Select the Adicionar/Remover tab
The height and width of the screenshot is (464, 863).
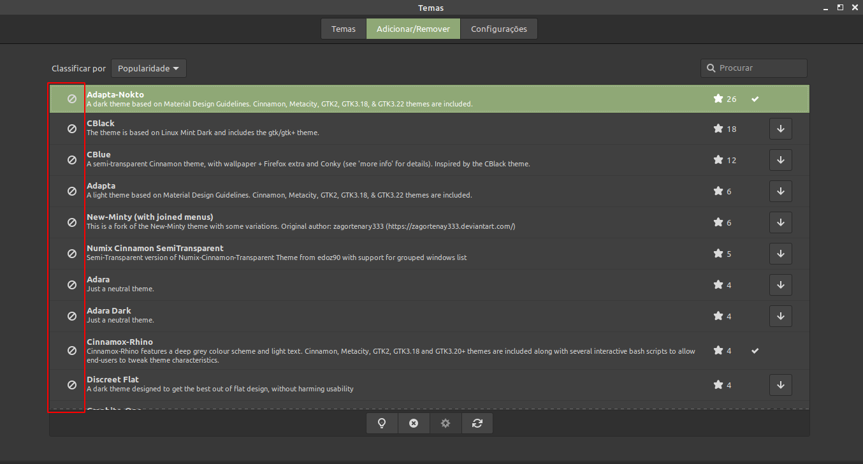coord(413,29)
